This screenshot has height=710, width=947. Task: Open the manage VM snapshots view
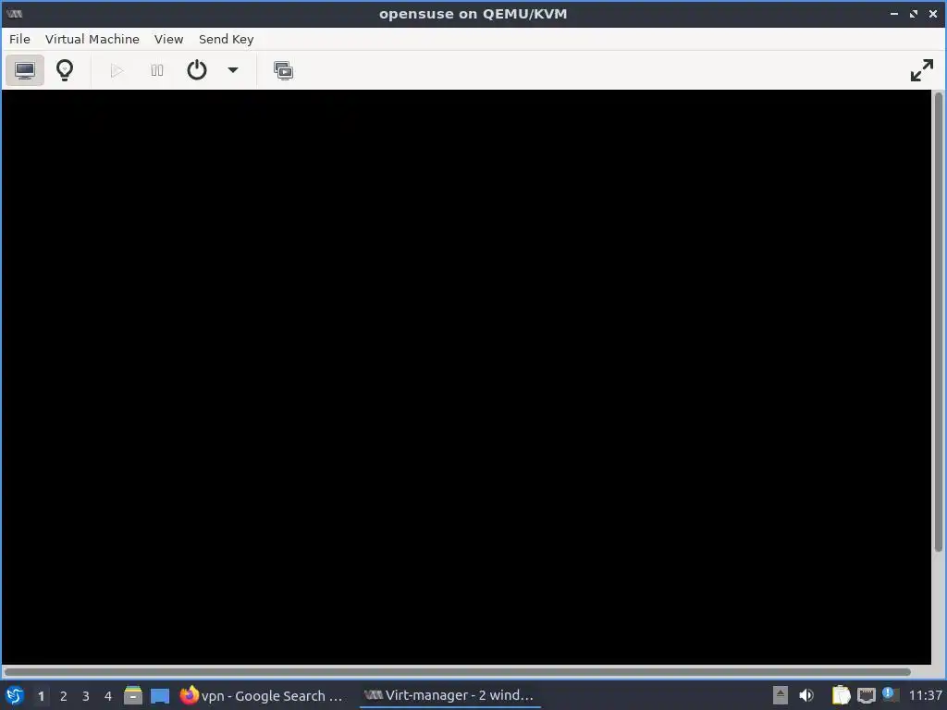283,70
